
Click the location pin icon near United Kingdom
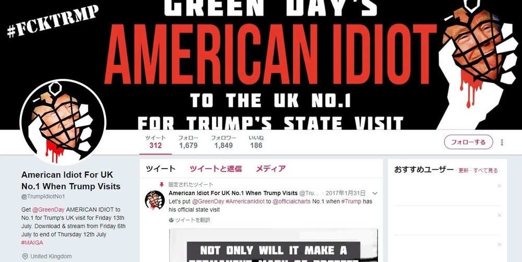coord(25,256)
